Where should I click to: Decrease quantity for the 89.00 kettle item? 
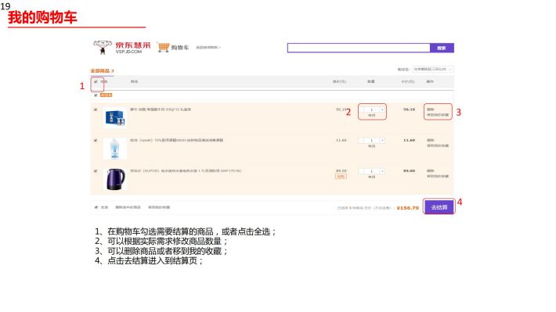[361, 171]
